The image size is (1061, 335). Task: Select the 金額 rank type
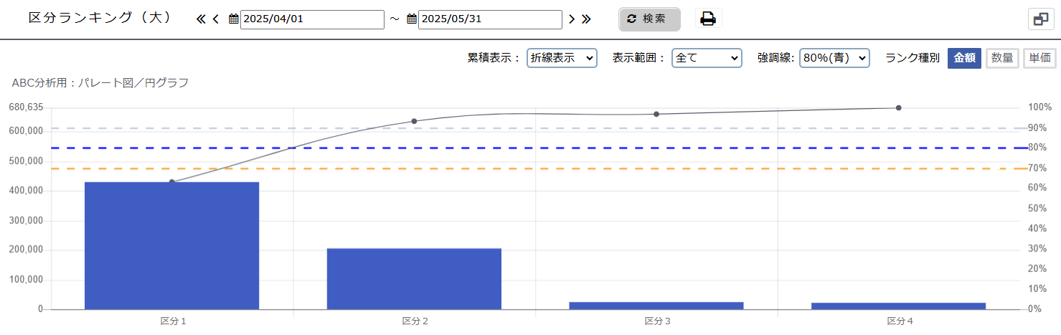pos(964,58)
